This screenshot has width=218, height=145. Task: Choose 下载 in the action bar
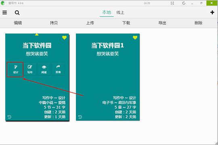tap(126, 23)
